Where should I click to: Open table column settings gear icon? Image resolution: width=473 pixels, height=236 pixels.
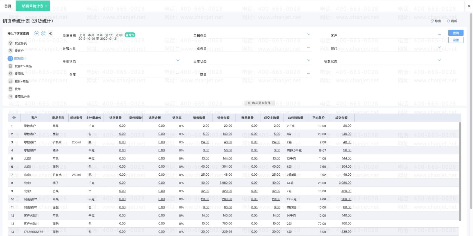tap(14, 118)
